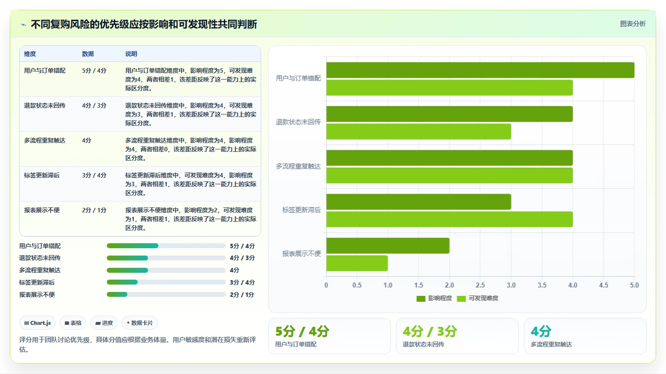Open the 4分 多流程重复触达 data card

[585, 336]
